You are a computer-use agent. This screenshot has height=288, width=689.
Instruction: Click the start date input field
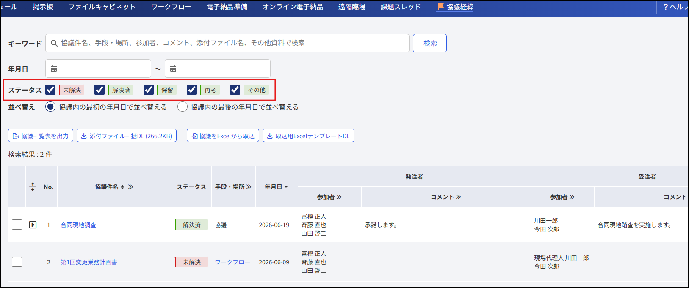(98, 69)
